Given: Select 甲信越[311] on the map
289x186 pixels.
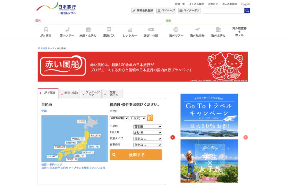Looking at the screenshot, I should click(x=78, y=139).
